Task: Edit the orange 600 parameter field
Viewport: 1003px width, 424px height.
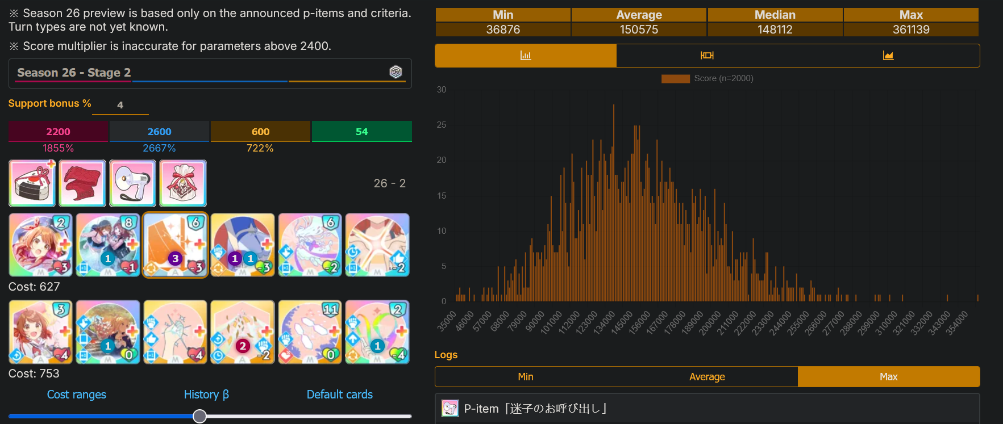Action: coord(260,132)
